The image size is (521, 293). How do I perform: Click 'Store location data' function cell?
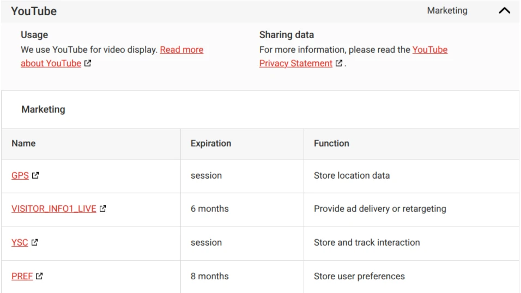pos(352,175)
